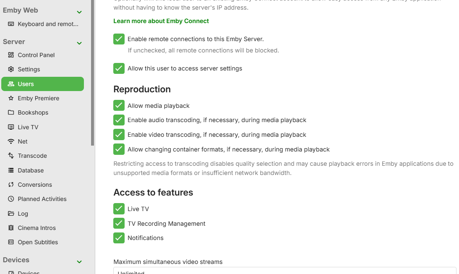The image size is (459, 274).
Task: Click the Cinema Intros film icon
Action: click(11, 228)
